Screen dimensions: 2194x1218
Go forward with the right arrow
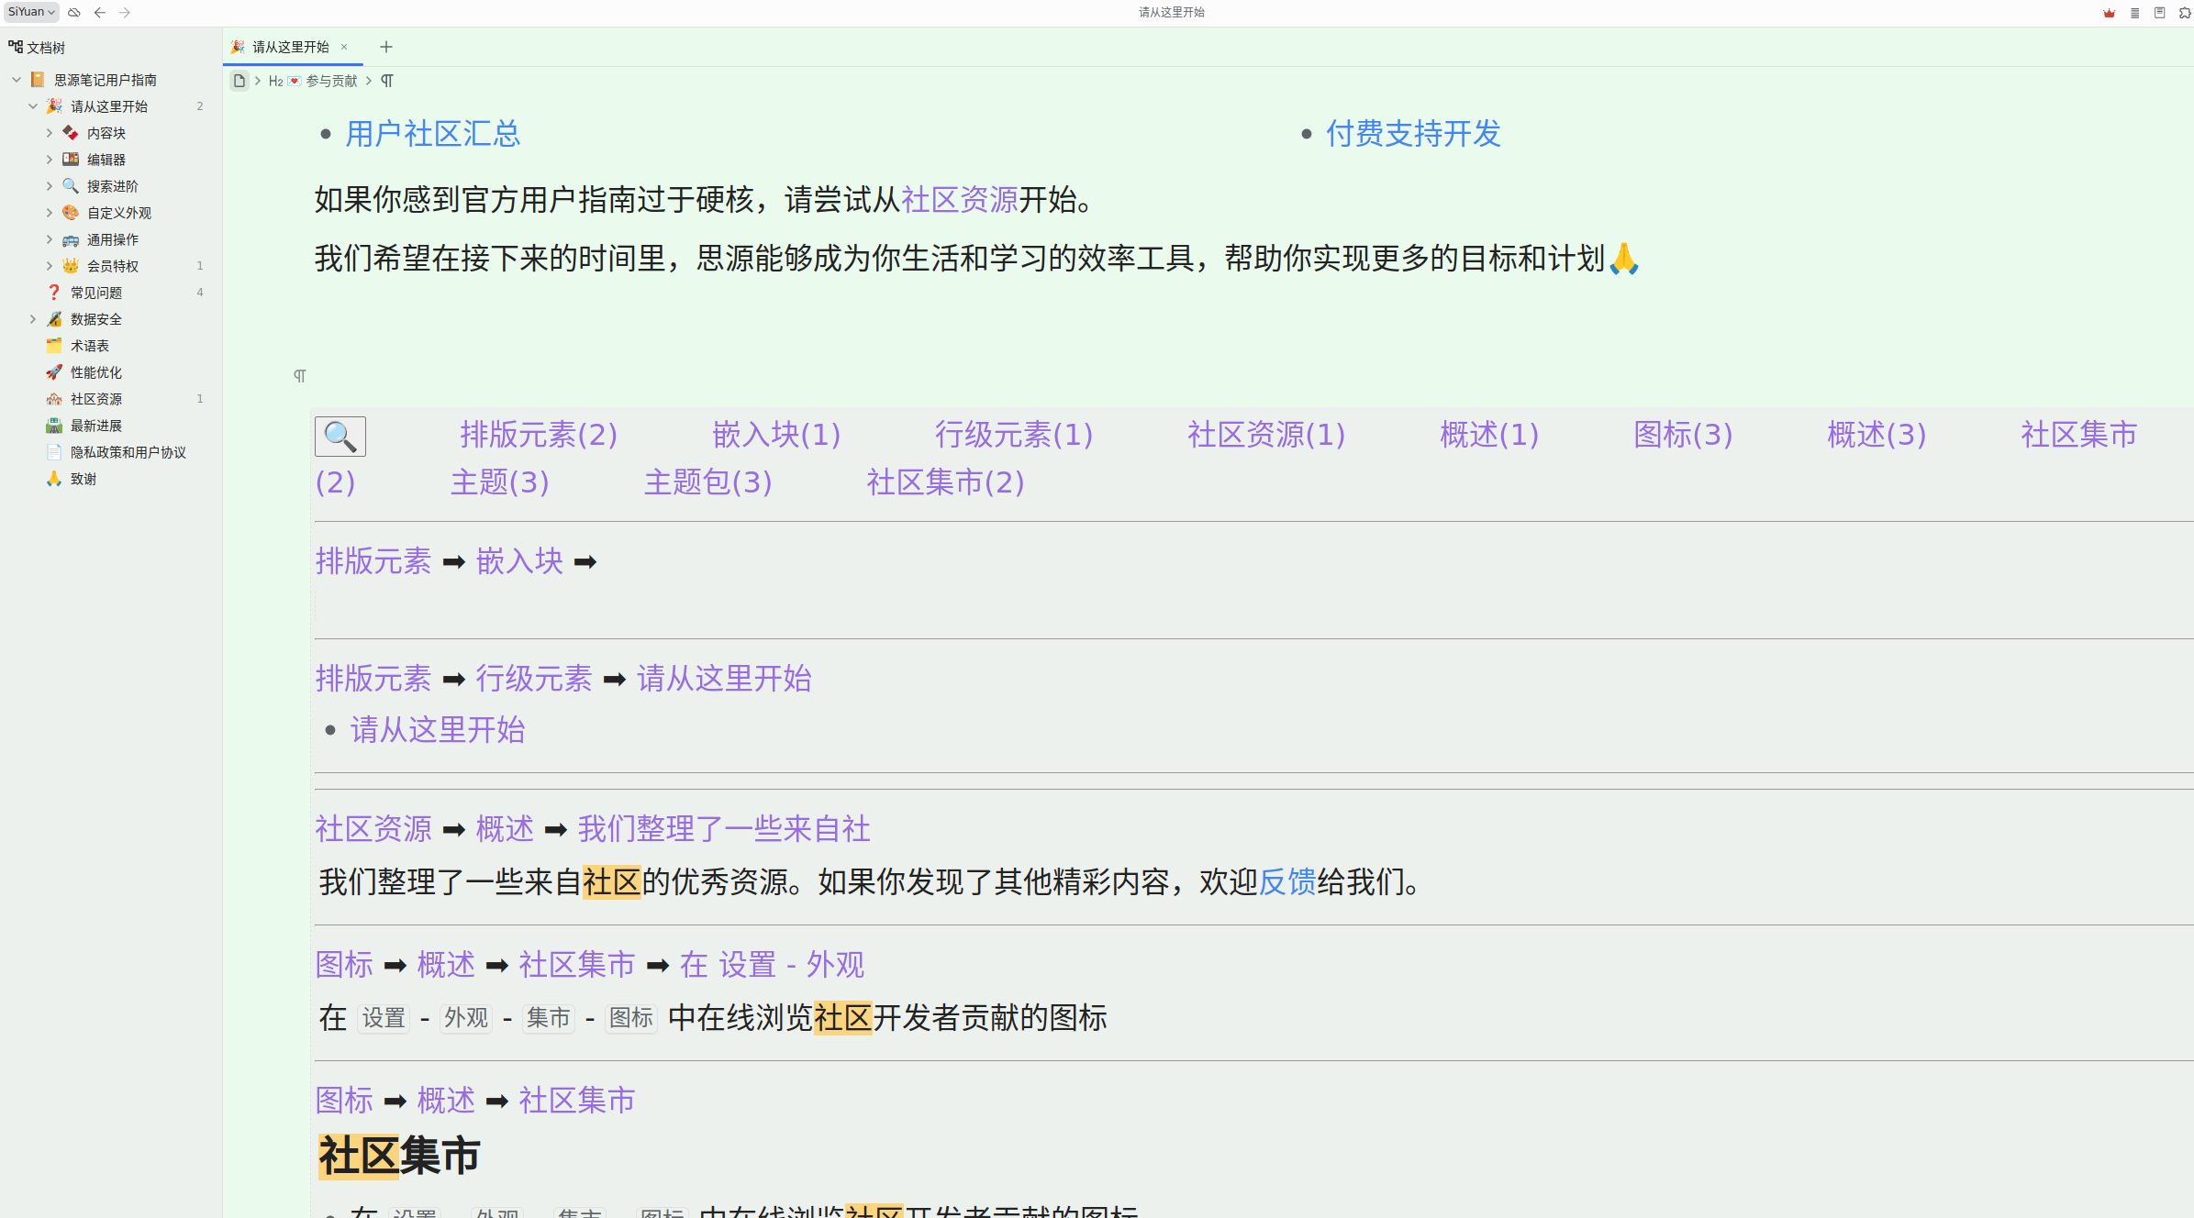(x=125, y=12)
